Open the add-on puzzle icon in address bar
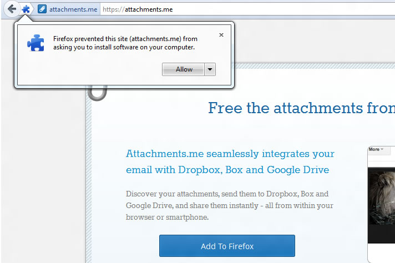This screenshot has height=263, width=395. pos(26,9)
